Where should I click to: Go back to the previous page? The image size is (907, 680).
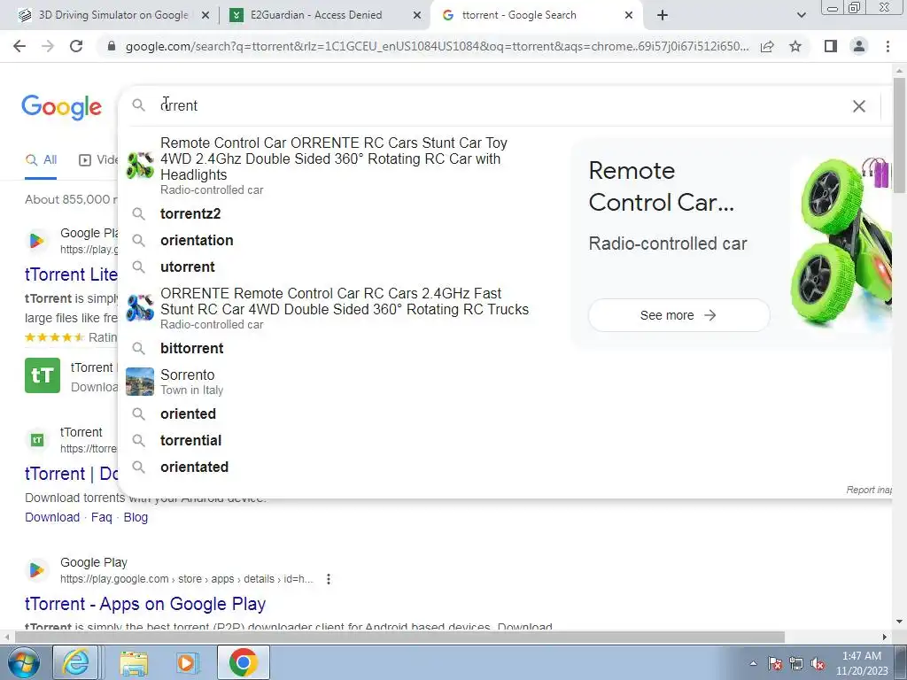(19, 46)
